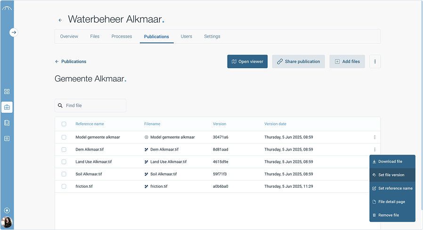Click the home logo at top of sidebar
This screenshot has width=423, height=230.
tap(7, 8)
